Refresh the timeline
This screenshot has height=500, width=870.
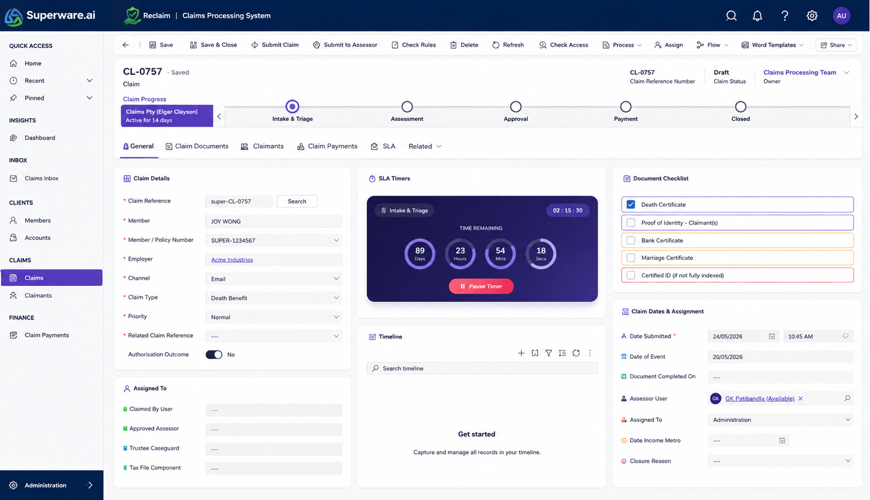click(x=576, y=353)
